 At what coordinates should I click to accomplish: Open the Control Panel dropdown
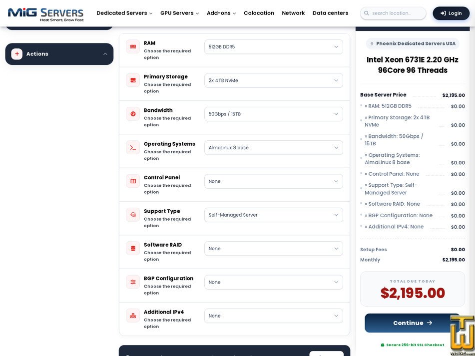point(274,181)
